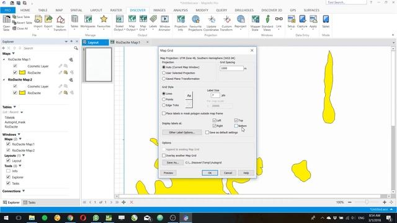Enable labels in mask polygon outside frame

tap(164, 113)
